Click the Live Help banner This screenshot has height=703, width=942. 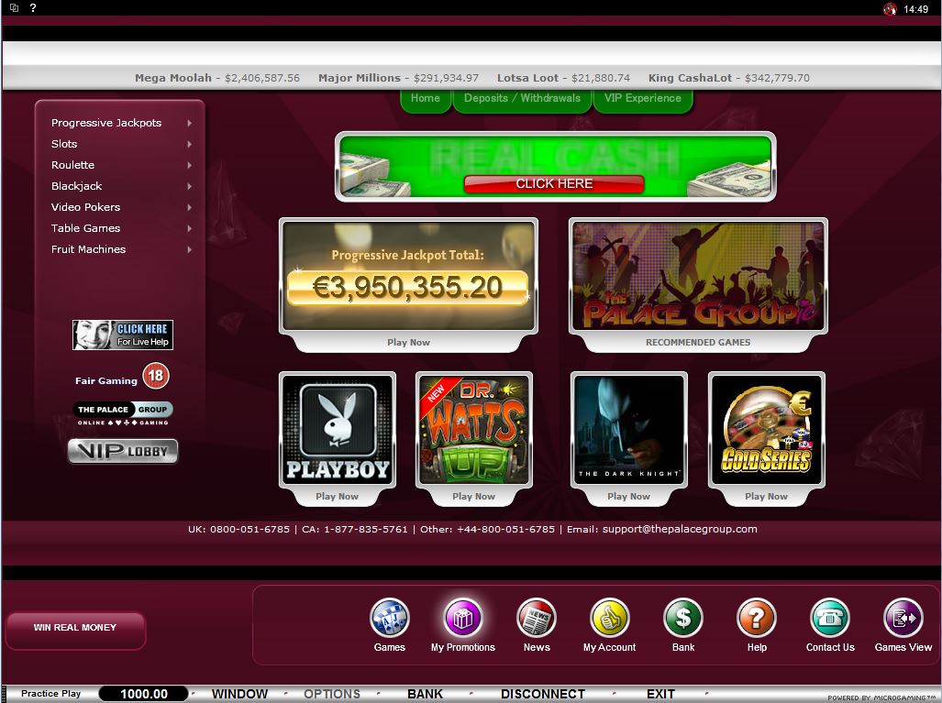pyautogui.click(x=123, y=335)
